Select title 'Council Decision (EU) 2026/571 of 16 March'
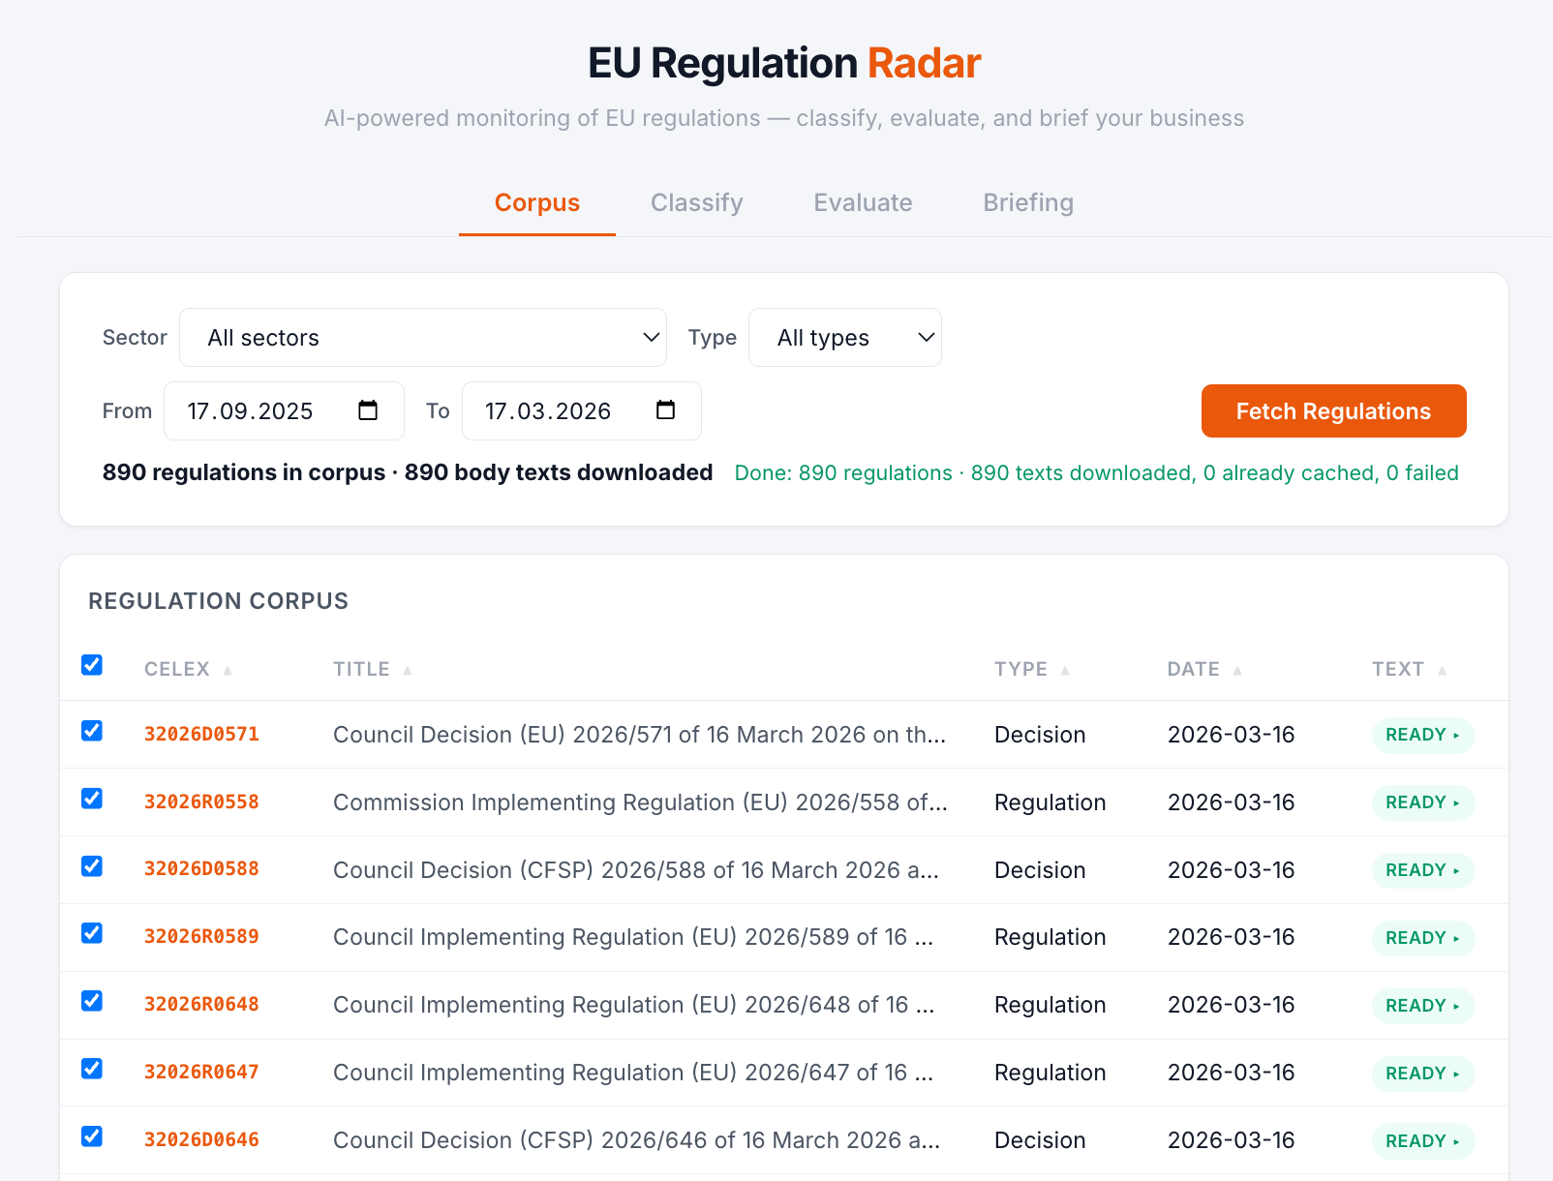 (639, 735)
